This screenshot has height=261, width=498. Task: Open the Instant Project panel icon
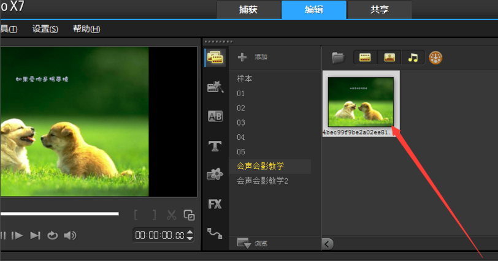click(215, 86)
